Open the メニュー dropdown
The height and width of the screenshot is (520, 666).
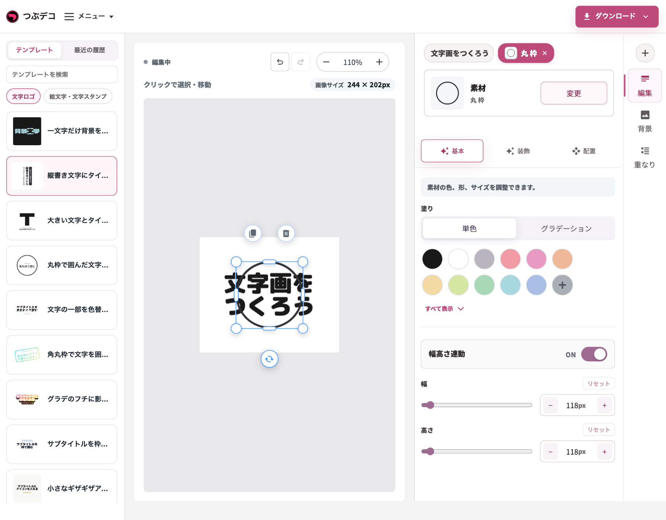[x=89, y=16]
